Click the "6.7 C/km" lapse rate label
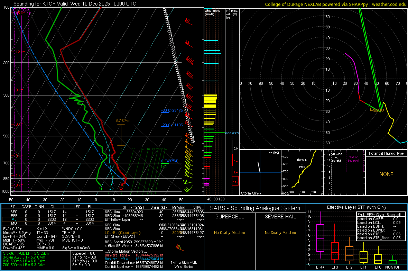 pos(123,121)
